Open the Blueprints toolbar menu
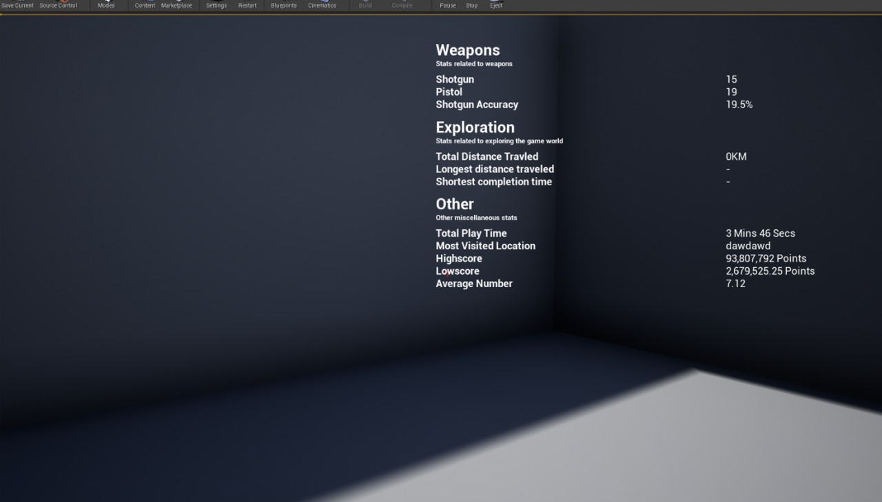Image resolution: width=882 pixels, height=502 pixels. point(284,5)
